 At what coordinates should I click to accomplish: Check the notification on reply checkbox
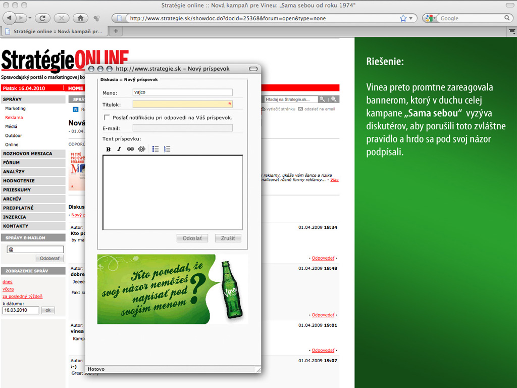coord(107,117)
